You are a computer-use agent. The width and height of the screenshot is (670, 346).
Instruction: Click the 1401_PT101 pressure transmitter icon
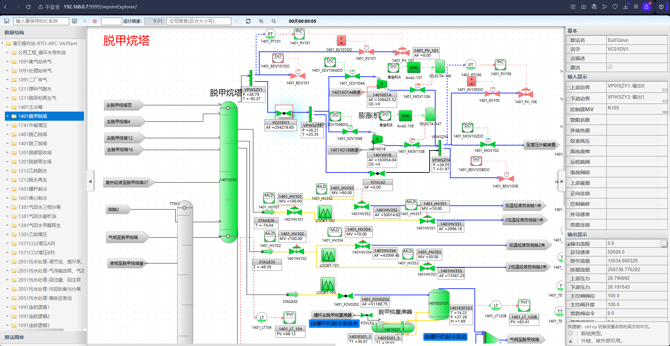(270, 34)
